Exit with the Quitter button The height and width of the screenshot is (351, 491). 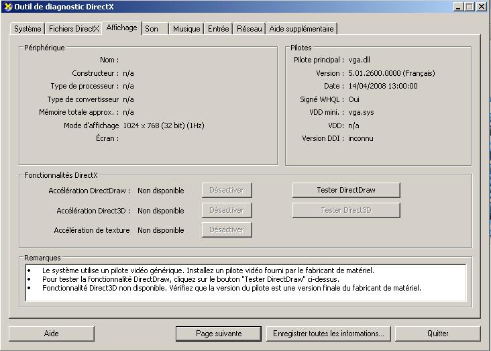(x=438, y=334)
